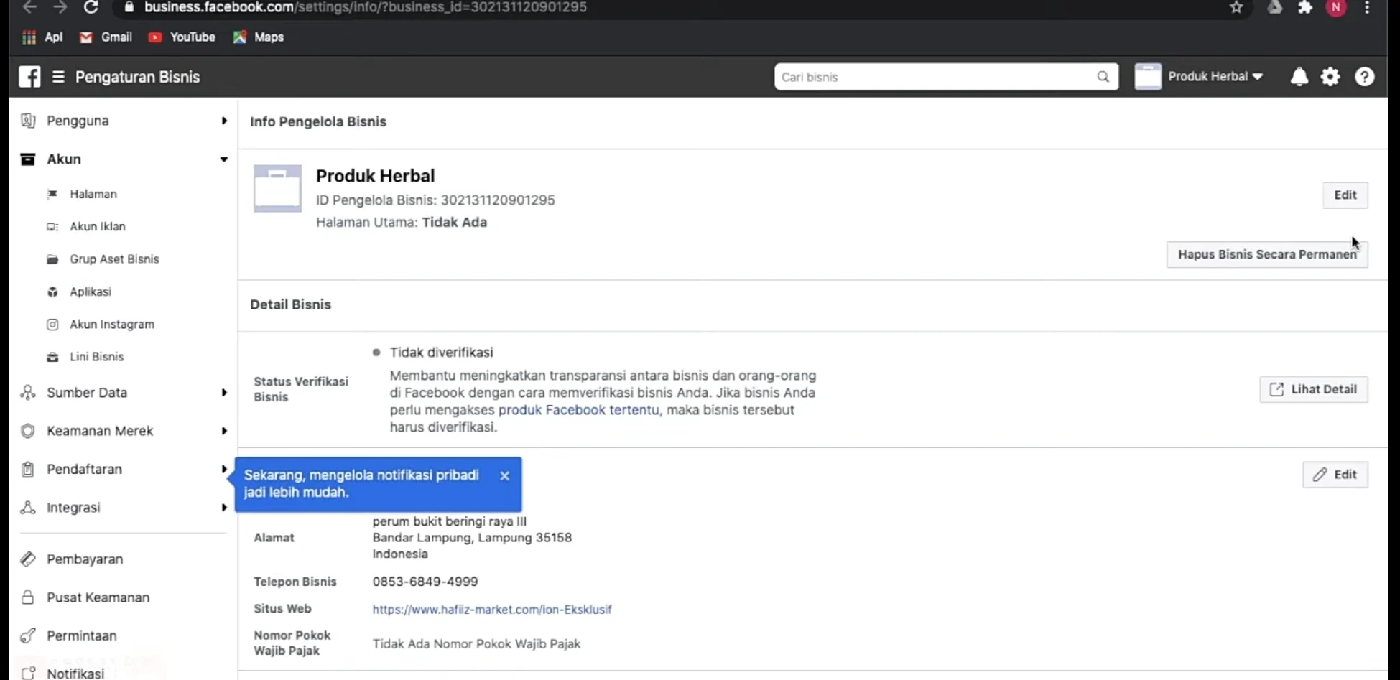Click the Tidak diverifikasi status text
Viewport: 1400px width, 680px height.
click(x=441, y=353)
